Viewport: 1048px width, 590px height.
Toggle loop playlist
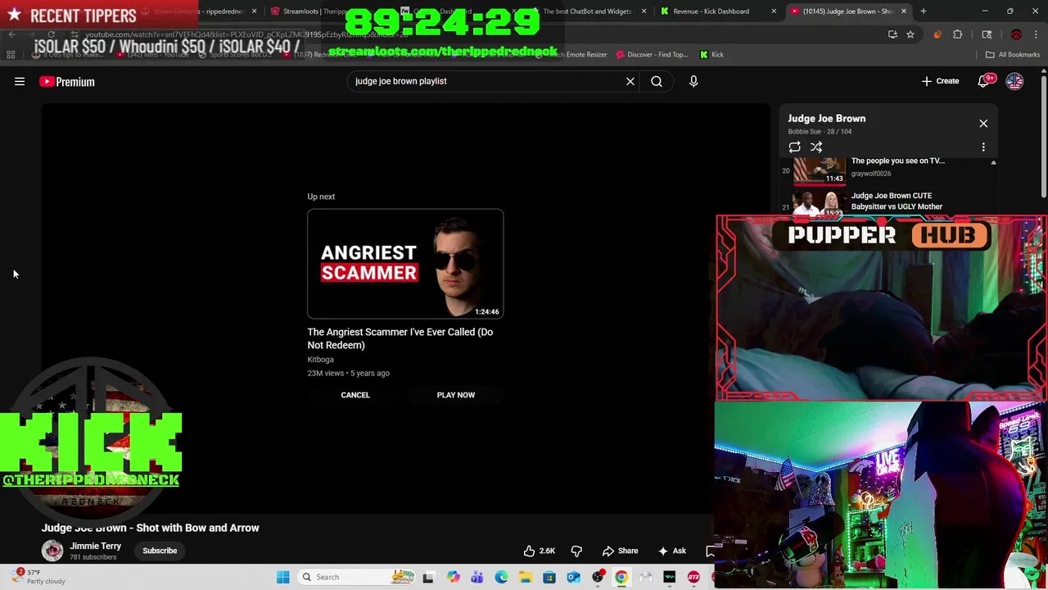pos(795,147)
